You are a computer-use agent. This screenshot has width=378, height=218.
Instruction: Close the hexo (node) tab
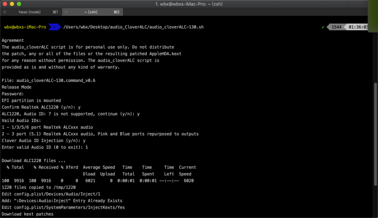point(5,12)
